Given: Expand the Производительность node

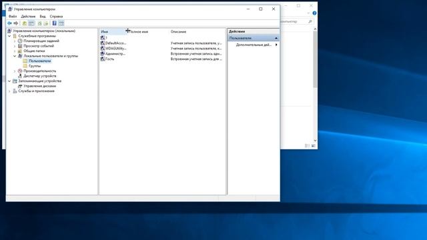Looking at the screenshot, I should click(x=15, y=71).
